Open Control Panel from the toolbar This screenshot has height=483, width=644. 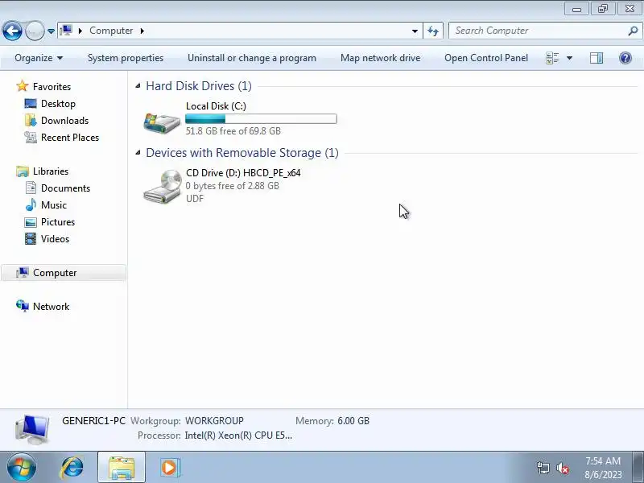click(486, 58)
